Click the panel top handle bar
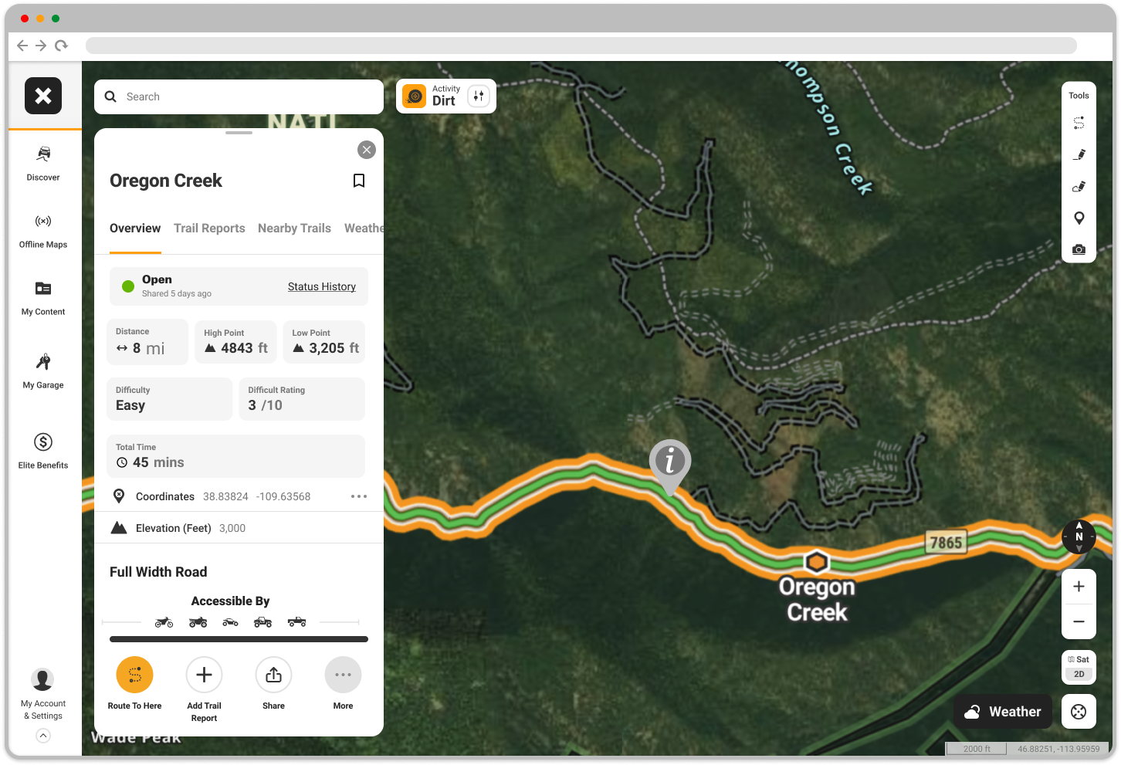The height and width of the screenshot is (765, 1121). click(x=239, y=133)
